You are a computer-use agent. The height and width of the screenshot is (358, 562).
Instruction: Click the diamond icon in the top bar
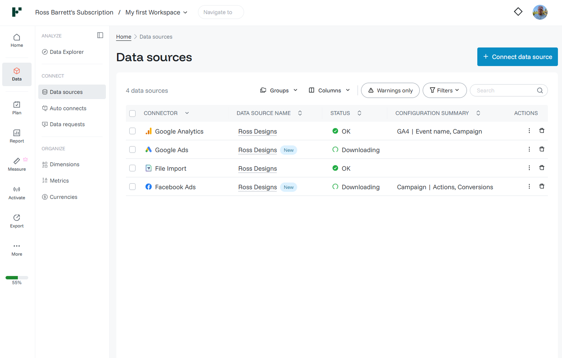pos(518,12)
